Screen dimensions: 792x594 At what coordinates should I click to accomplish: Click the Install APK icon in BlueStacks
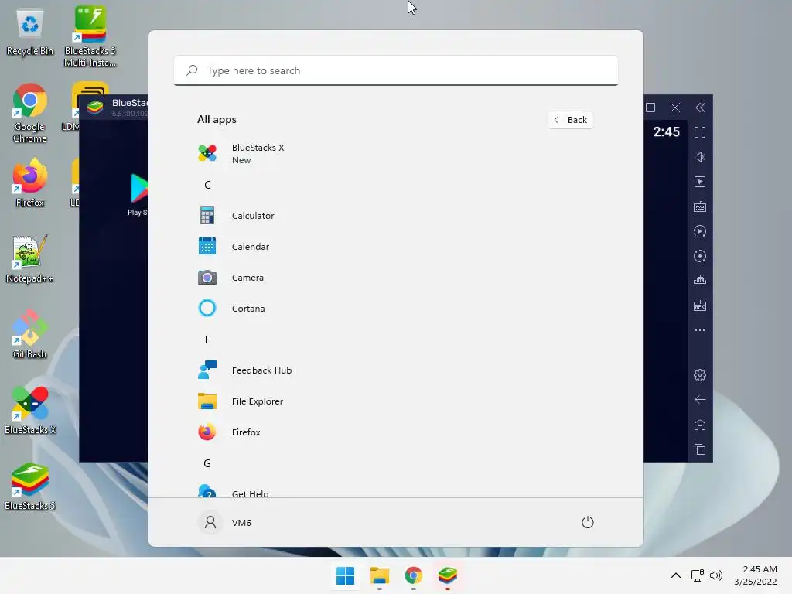pos(700,306)
